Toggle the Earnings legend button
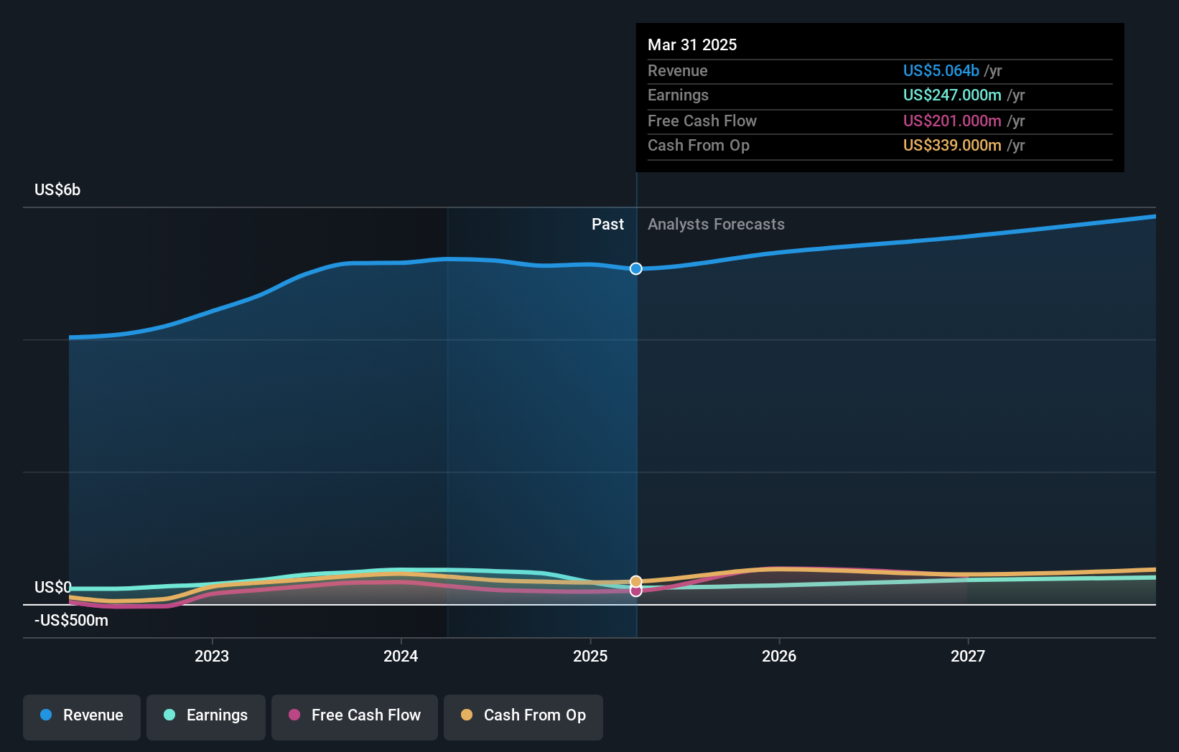This screenshot has height=752, width=1179. (x=206, y=717)
